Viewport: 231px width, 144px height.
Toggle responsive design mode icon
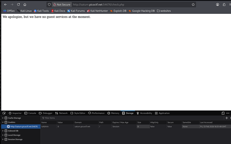tap(223, 113)
